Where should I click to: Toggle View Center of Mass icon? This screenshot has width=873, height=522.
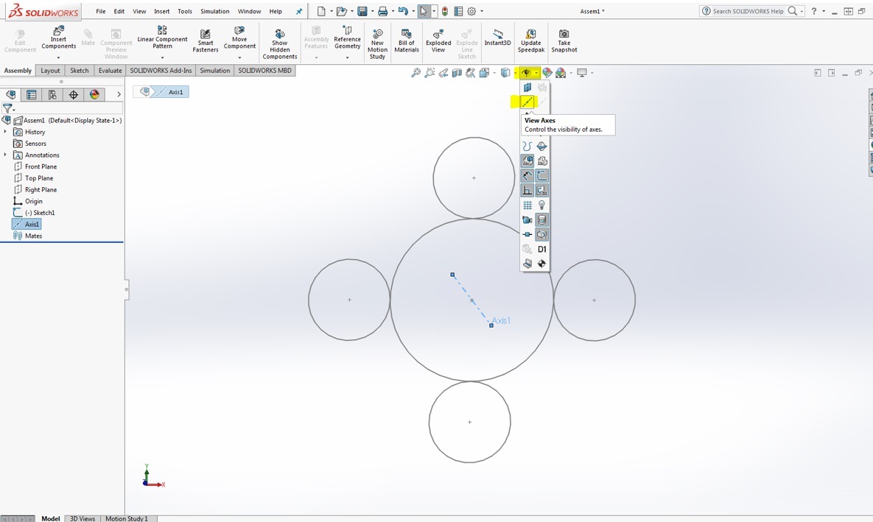[541, 264]
